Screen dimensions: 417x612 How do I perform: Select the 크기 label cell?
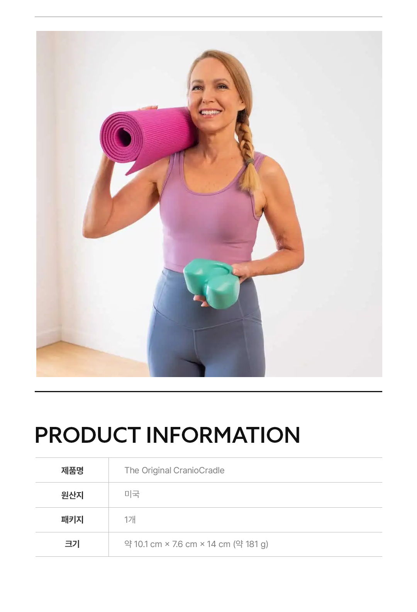tap(72, 544)
